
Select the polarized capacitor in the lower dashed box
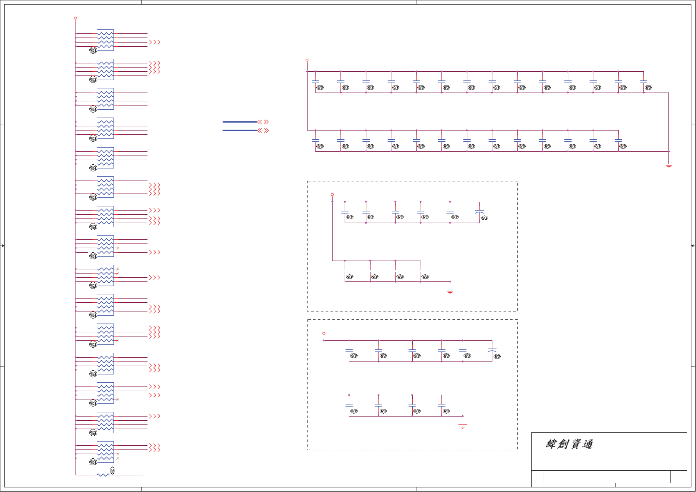(492, 351)
